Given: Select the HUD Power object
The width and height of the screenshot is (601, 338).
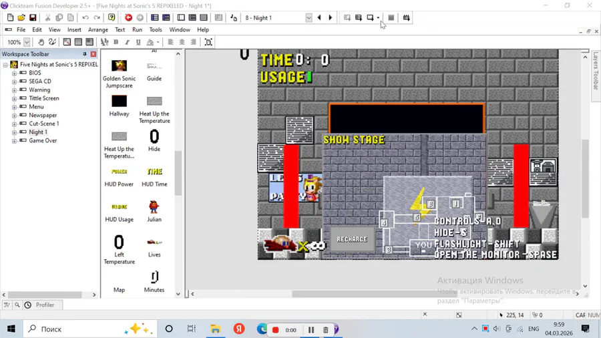Looking at the screenshot, I should (x=120, y=178).
